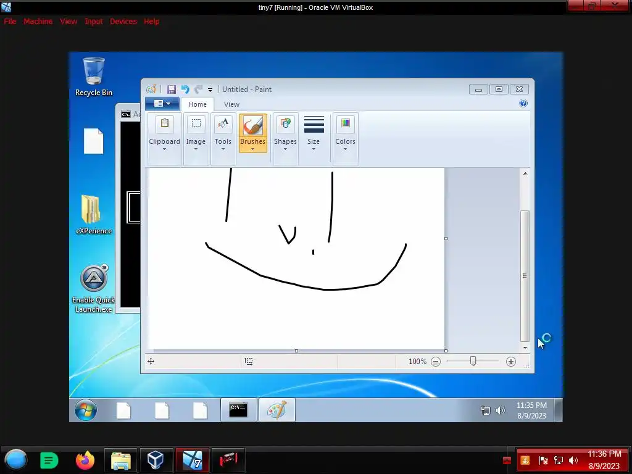This screenshot has width=632, height=474.
Task: Open the Image group in Paint ribbon
Action: coord(196,138)
